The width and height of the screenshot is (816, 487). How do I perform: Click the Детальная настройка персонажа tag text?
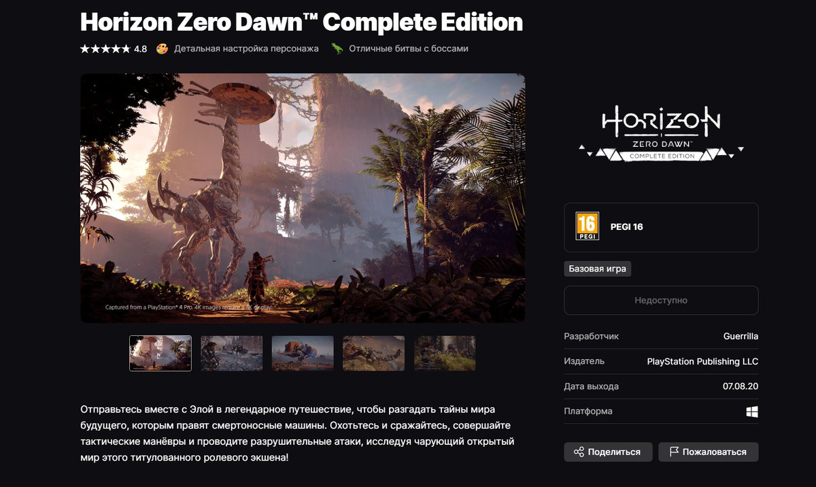point(246,49)
